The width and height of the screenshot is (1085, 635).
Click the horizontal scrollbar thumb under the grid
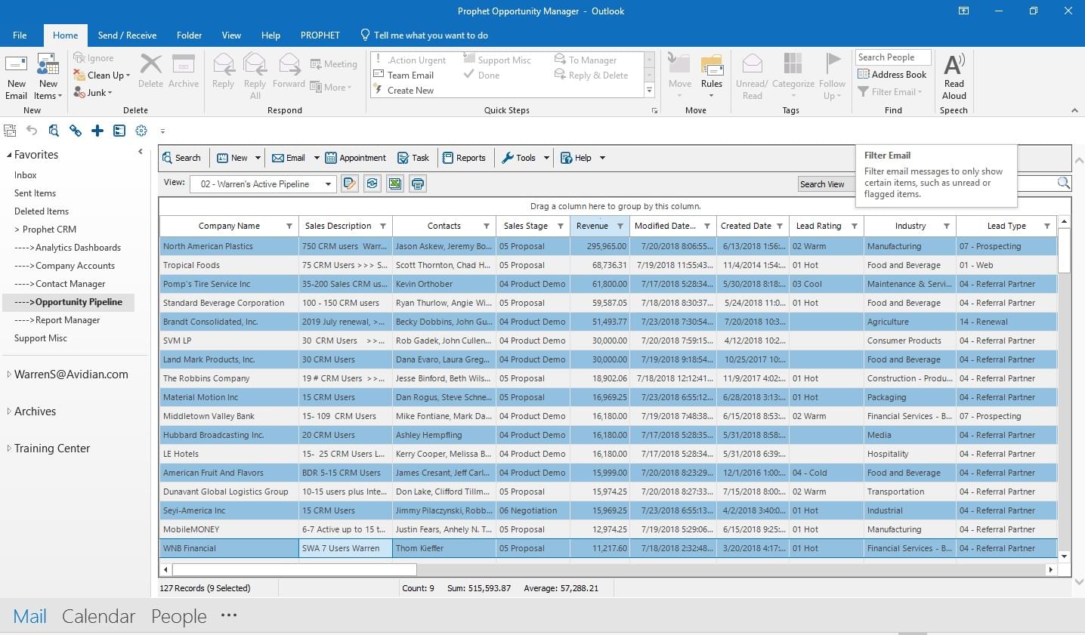(295, 569)
